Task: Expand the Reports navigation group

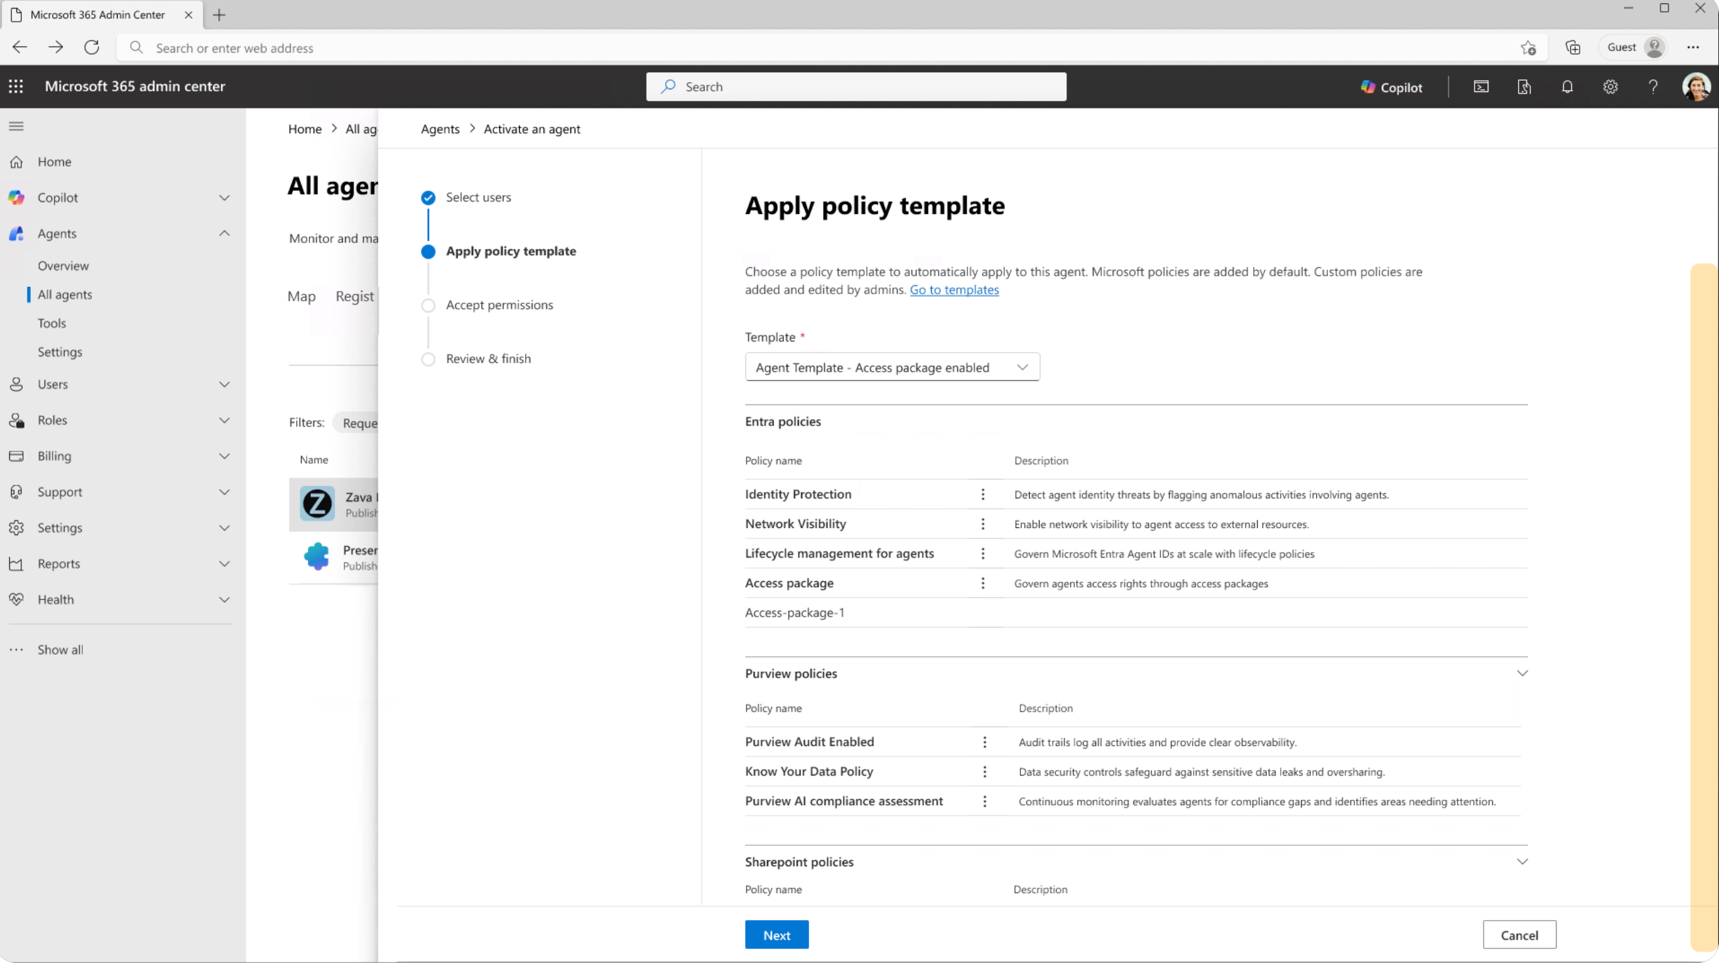Action: [224, 564]
